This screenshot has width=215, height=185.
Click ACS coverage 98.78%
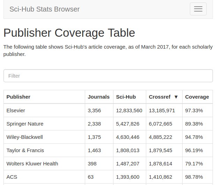click(x=194, y=177)
